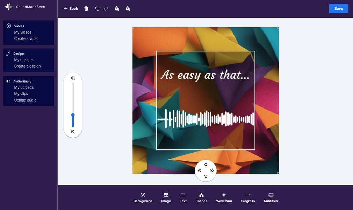Open My clips
This screenshot has height=210, width=353.
tap(21, 93)
